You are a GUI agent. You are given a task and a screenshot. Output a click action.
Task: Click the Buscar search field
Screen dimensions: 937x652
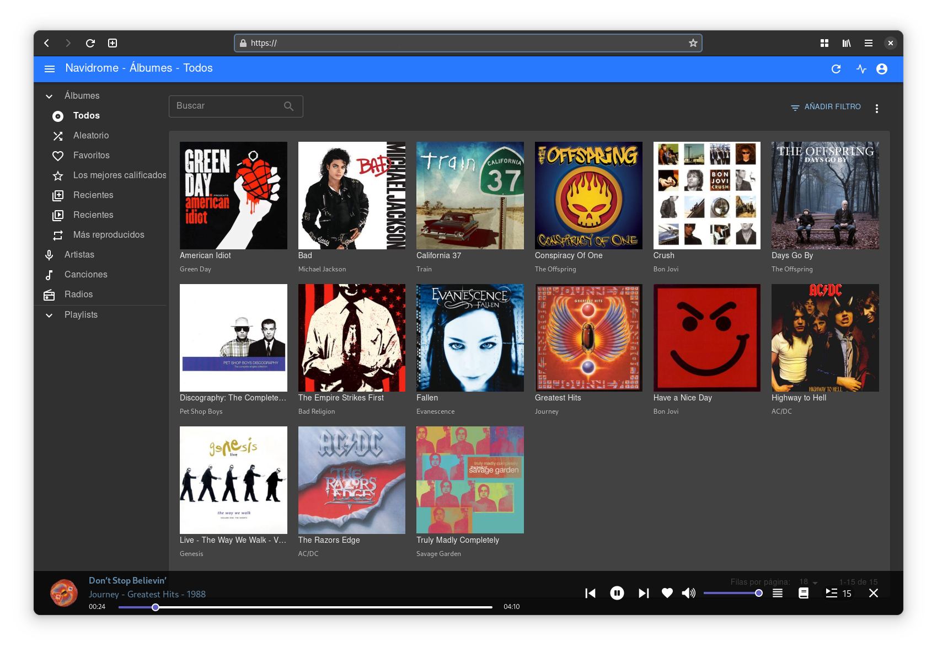235,106
